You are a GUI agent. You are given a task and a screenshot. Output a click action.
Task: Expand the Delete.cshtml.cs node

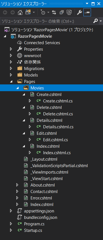coord(30,114)
